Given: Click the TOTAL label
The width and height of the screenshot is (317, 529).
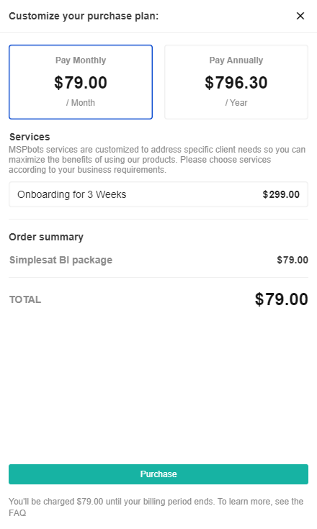Looking at the screenshot, I should [x=25, y=299].
